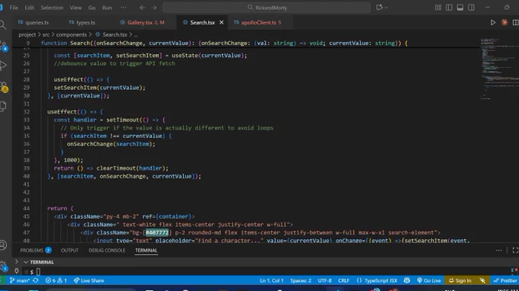Screen dimensions: 519x291
Task: Open the File menu
Action: coord(14,8)
